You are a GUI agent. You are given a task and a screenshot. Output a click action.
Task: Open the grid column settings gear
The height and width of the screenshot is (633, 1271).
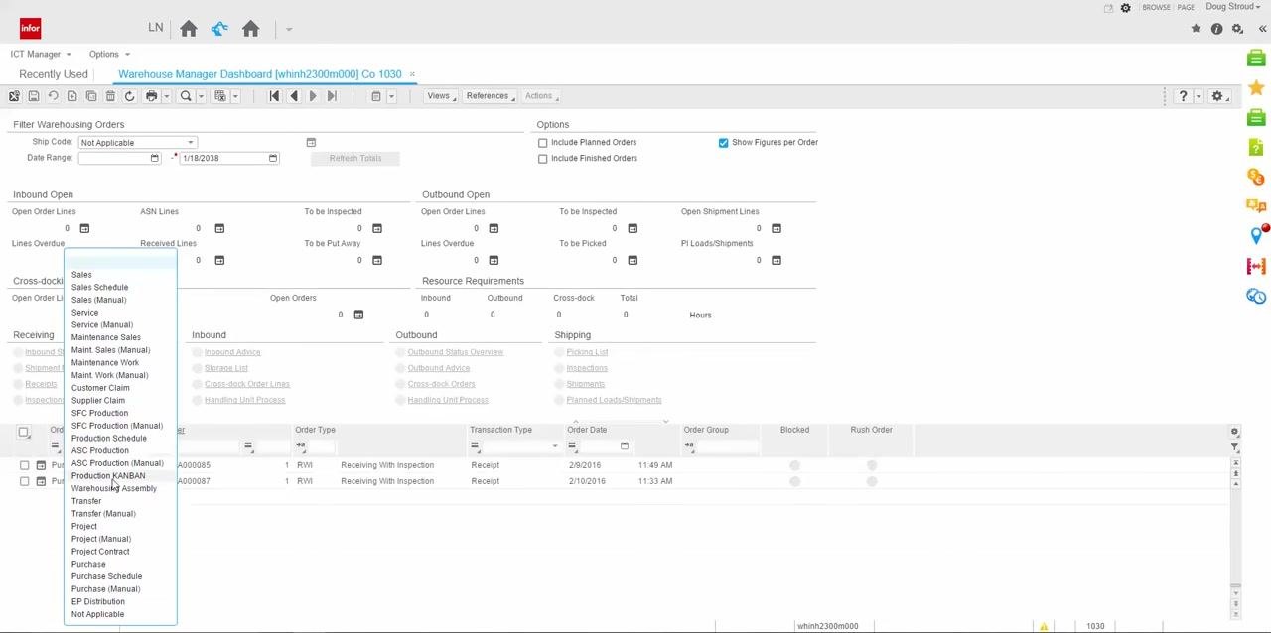point(1234,431)
